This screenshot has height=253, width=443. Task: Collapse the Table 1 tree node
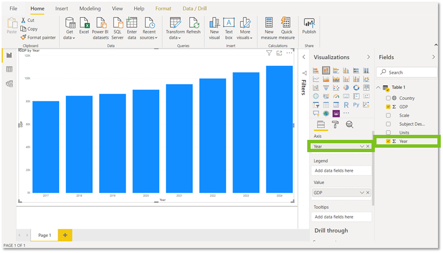(378, 87)
